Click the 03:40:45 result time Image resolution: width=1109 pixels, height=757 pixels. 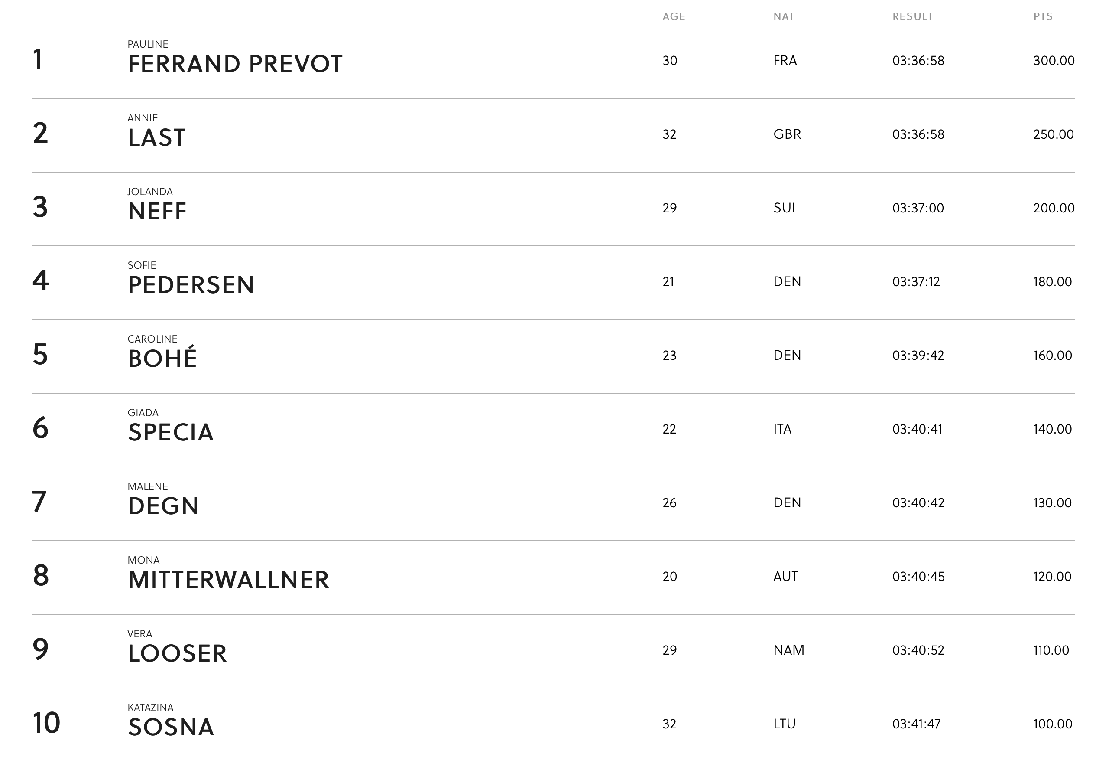click(x=918, y=577)
